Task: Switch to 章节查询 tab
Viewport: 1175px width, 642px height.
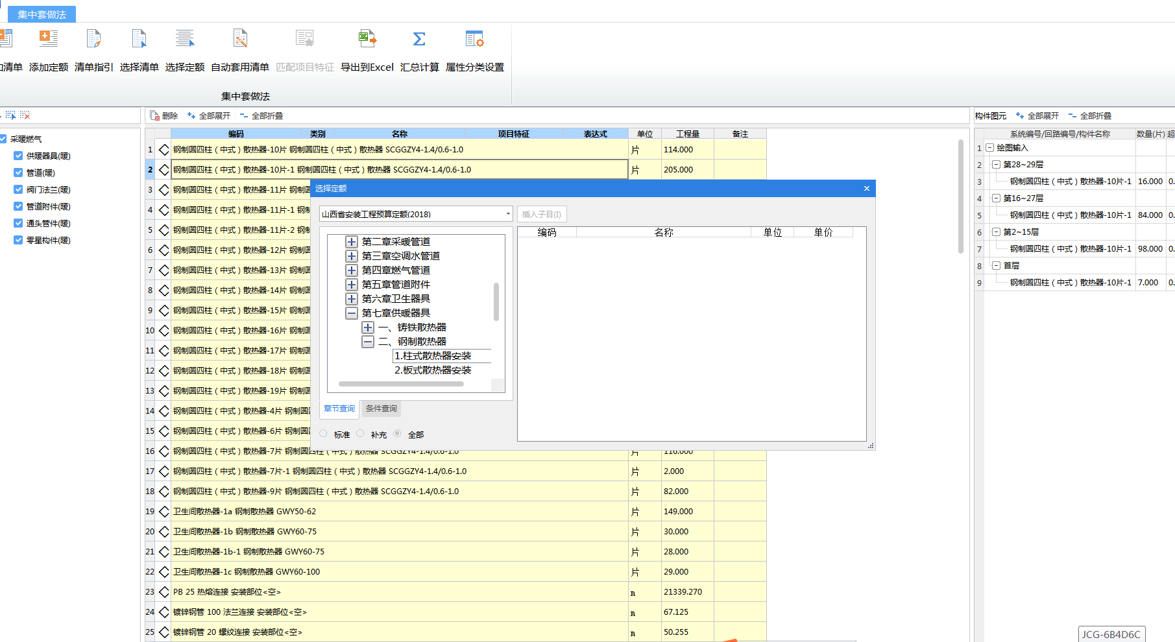Action: (339, 409)
